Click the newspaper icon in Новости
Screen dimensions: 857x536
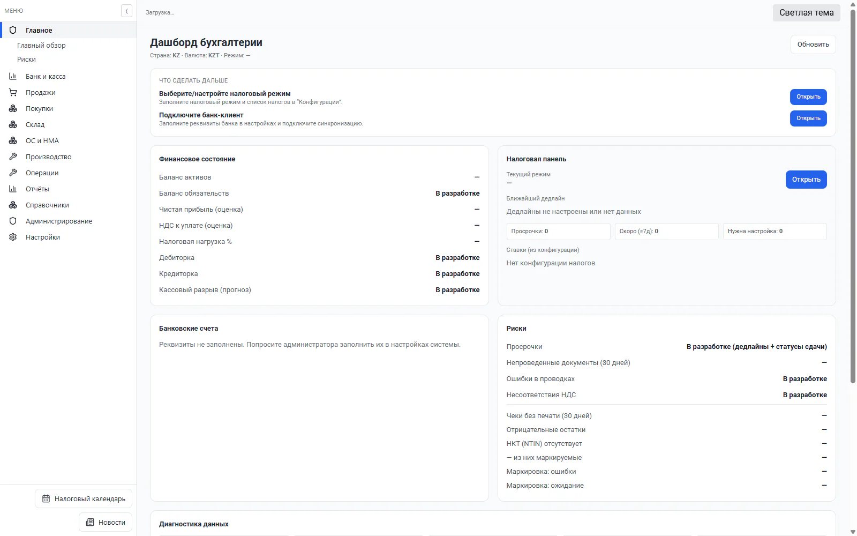tap(90, 522)
